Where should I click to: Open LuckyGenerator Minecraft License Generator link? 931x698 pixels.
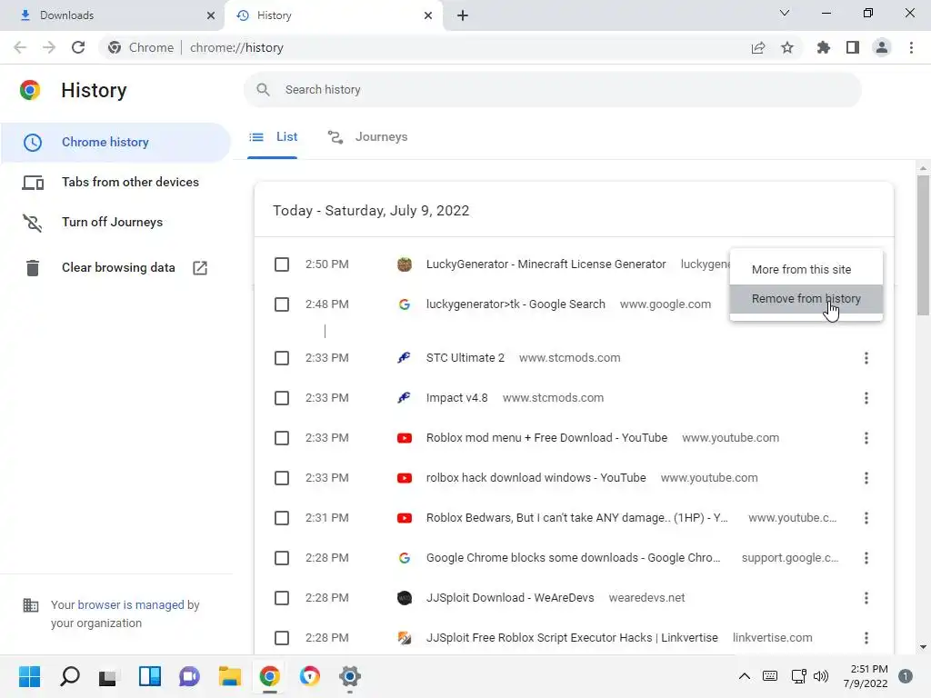(546, 264)
